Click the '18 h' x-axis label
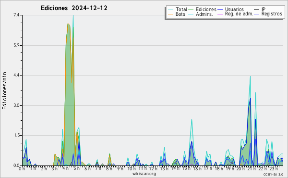The height and width of the screenshot is (178, 288). (218, 168)
